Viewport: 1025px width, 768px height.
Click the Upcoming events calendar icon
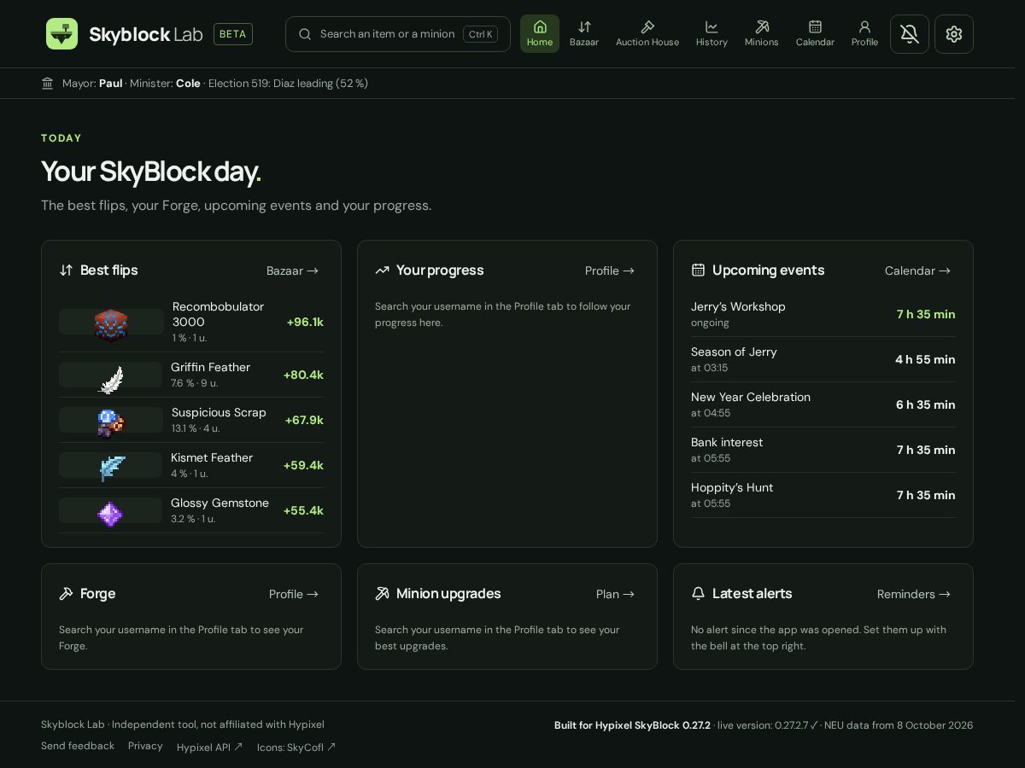tap(698, 271)
